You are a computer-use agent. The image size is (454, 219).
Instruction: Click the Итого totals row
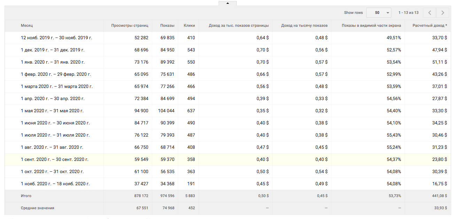pyautogui.click(x=26, y=196)
